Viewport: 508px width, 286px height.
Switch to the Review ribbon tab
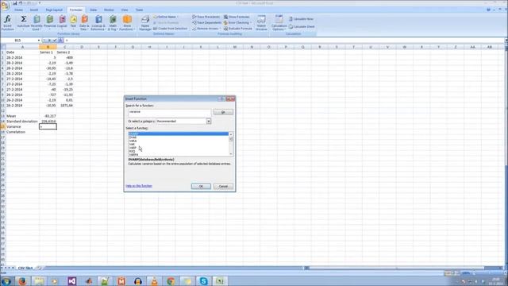(109, 10)
